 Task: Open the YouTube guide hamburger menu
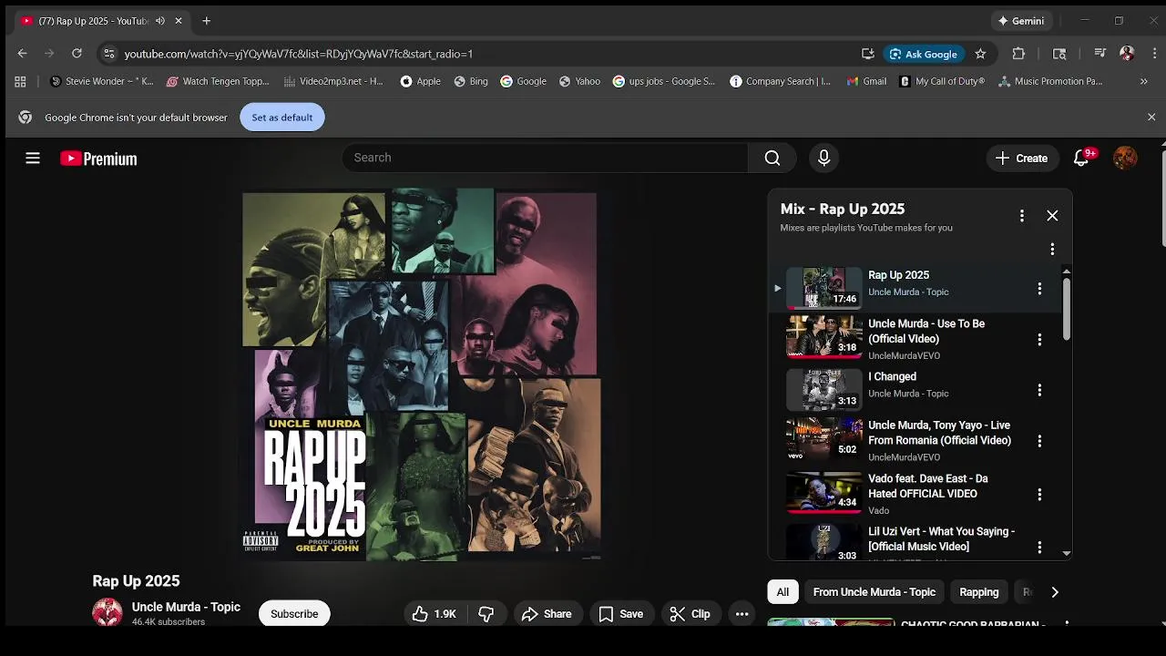tap(33, 159)
